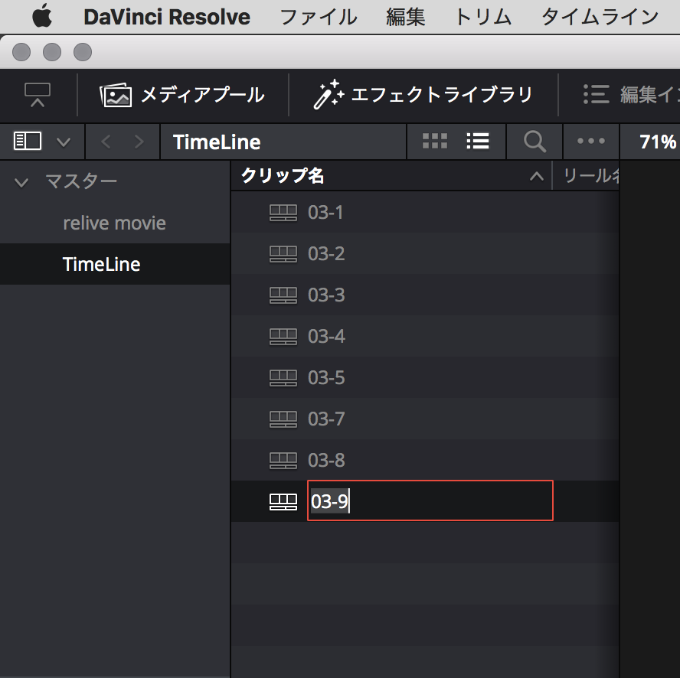Open the 71% viewer zoom dropdown

658,142
